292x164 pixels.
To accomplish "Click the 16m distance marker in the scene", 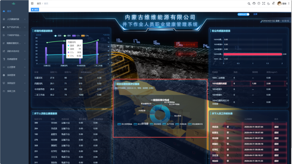I will (x=156, y=42).
